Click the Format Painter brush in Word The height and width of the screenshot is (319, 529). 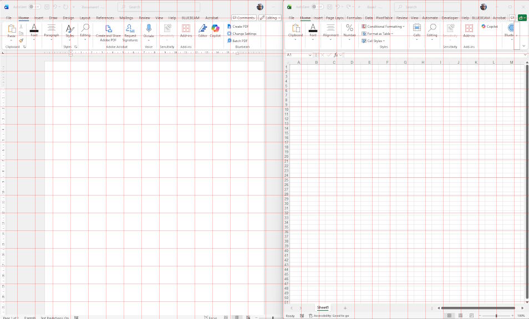point(21,40)
